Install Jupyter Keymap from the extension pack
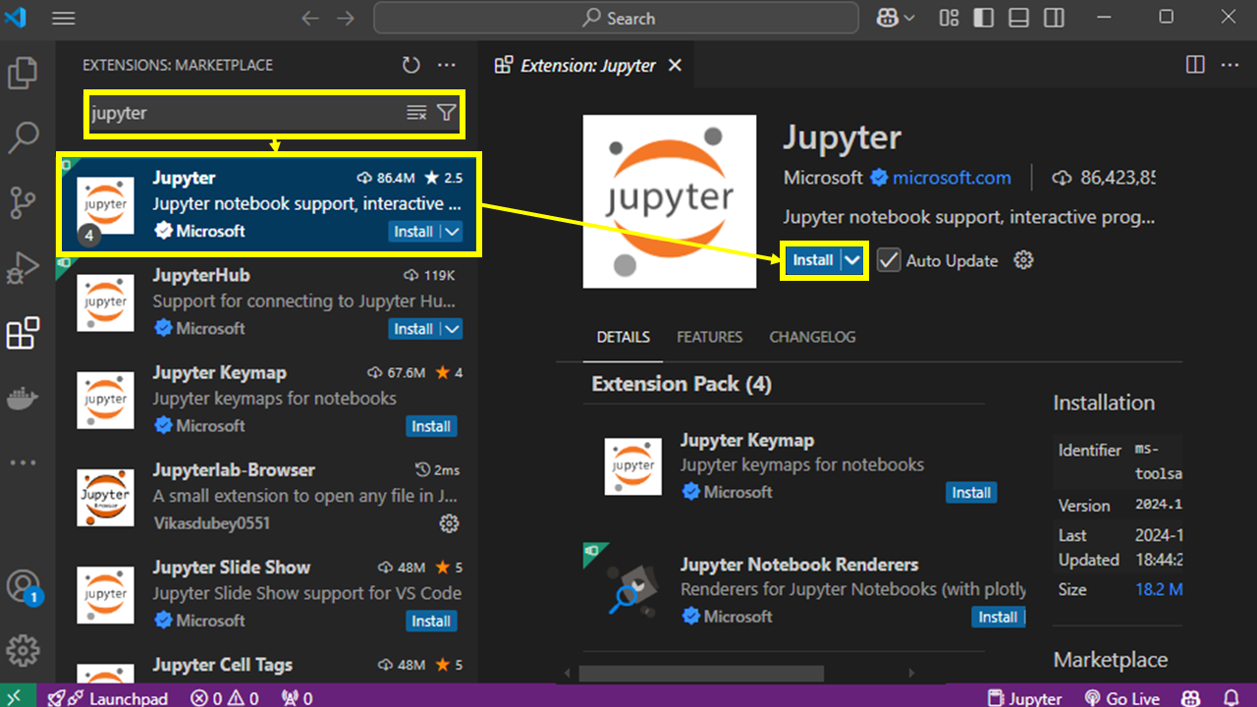This screenshot has width=1257, height=707. click(971, 493)
